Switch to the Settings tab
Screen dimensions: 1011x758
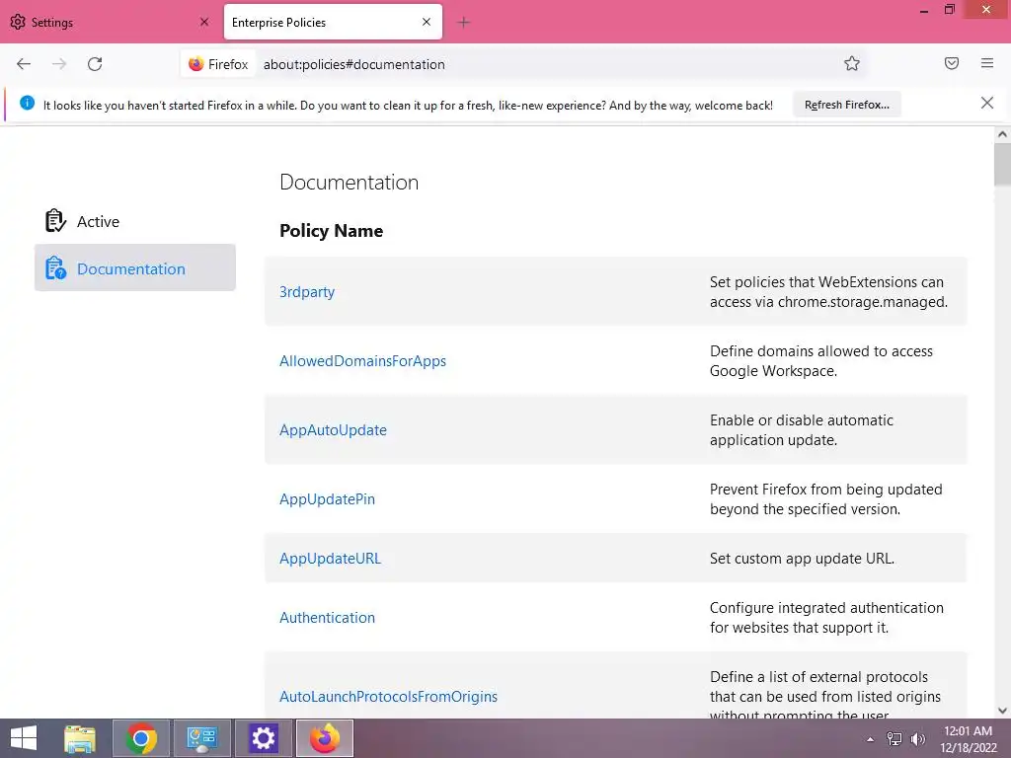(111, 22)
